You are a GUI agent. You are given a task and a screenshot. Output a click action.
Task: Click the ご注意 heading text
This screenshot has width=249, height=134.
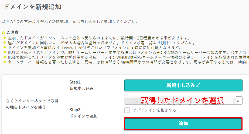13,32
